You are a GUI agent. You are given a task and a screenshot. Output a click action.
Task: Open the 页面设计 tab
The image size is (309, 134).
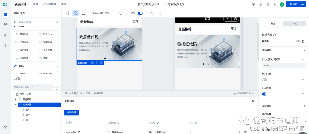pyautogui.click(x=21, y=4)
